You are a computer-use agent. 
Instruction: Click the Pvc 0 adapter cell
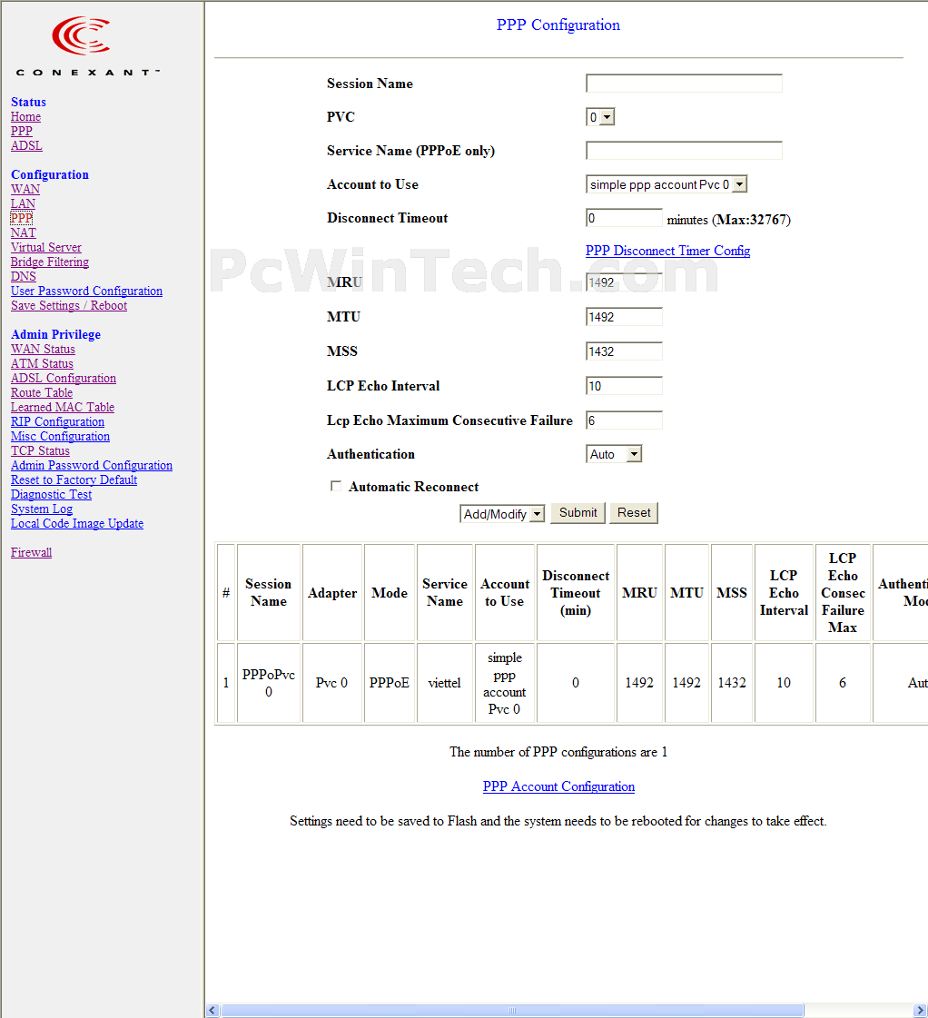[x=332, y=683]
